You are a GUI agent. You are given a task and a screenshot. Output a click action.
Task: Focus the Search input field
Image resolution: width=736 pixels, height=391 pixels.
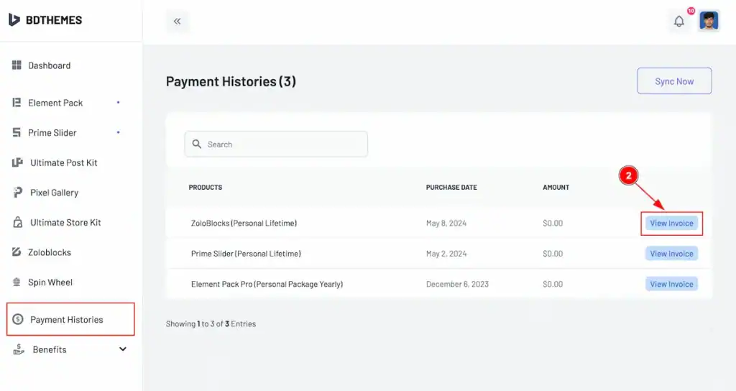(276, 144)
